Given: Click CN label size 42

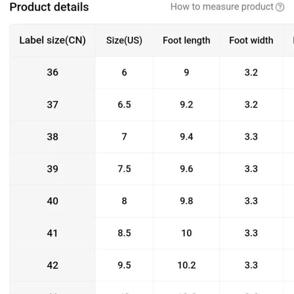Looking at the screenshot, I should [53, 265].
